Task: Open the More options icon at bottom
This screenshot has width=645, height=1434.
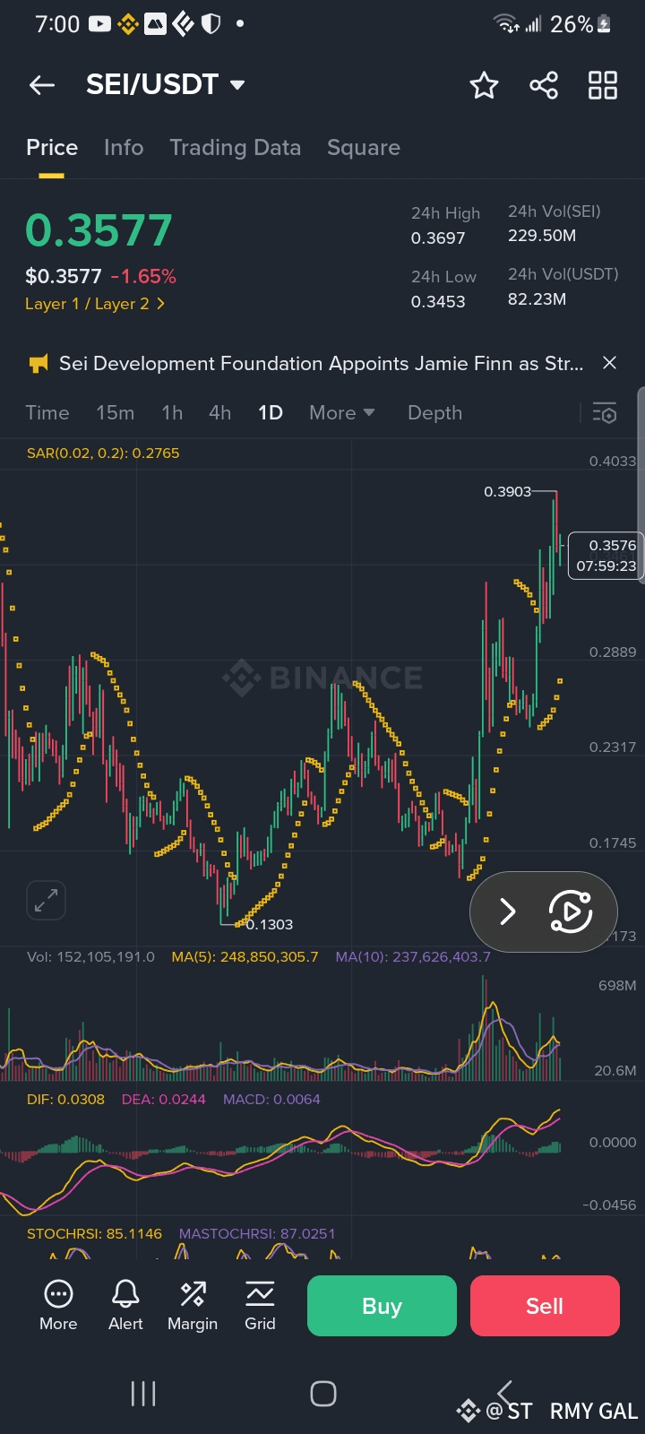Action: coord(58,1305)
